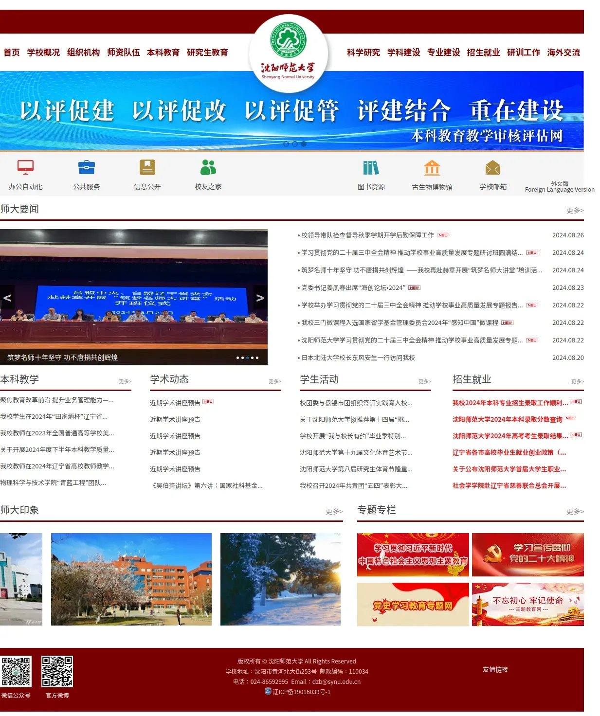Open 学科建设 navigation menu
Screen dimensions: 600x716
(x=403, y=53)
